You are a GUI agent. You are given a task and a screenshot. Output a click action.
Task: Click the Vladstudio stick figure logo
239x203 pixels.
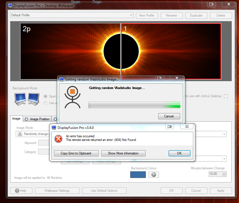[x=72, y=97]
